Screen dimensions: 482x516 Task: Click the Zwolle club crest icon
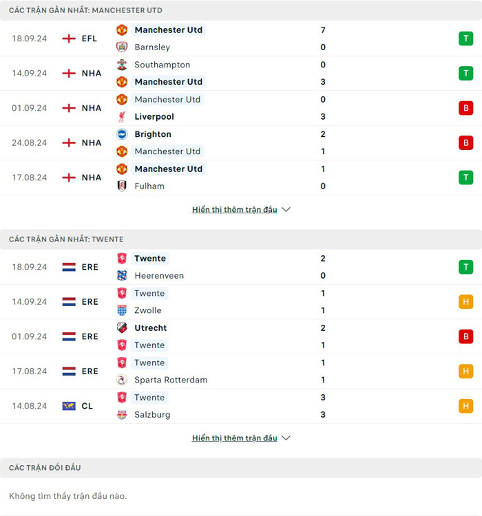point(122,310)
